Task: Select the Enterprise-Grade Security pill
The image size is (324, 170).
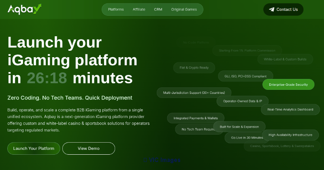Action: 288,85
